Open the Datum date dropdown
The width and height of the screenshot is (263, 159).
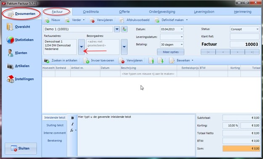pos(182,29)
